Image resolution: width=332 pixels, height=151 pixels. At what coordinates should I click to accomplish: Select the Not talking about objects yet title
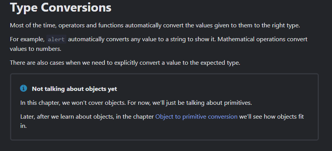(x=75, y=89)
